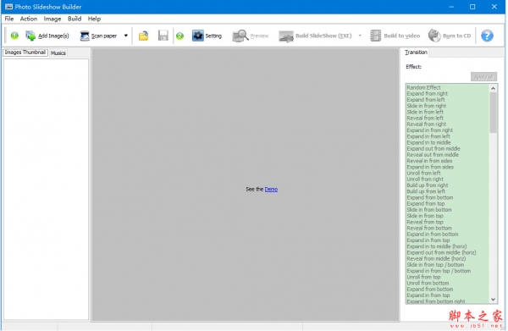This screenshot has height=331, width=508.
Task: Click the effect list scroll up arrow
Action: pyautogui.click(x=493, y=88)
